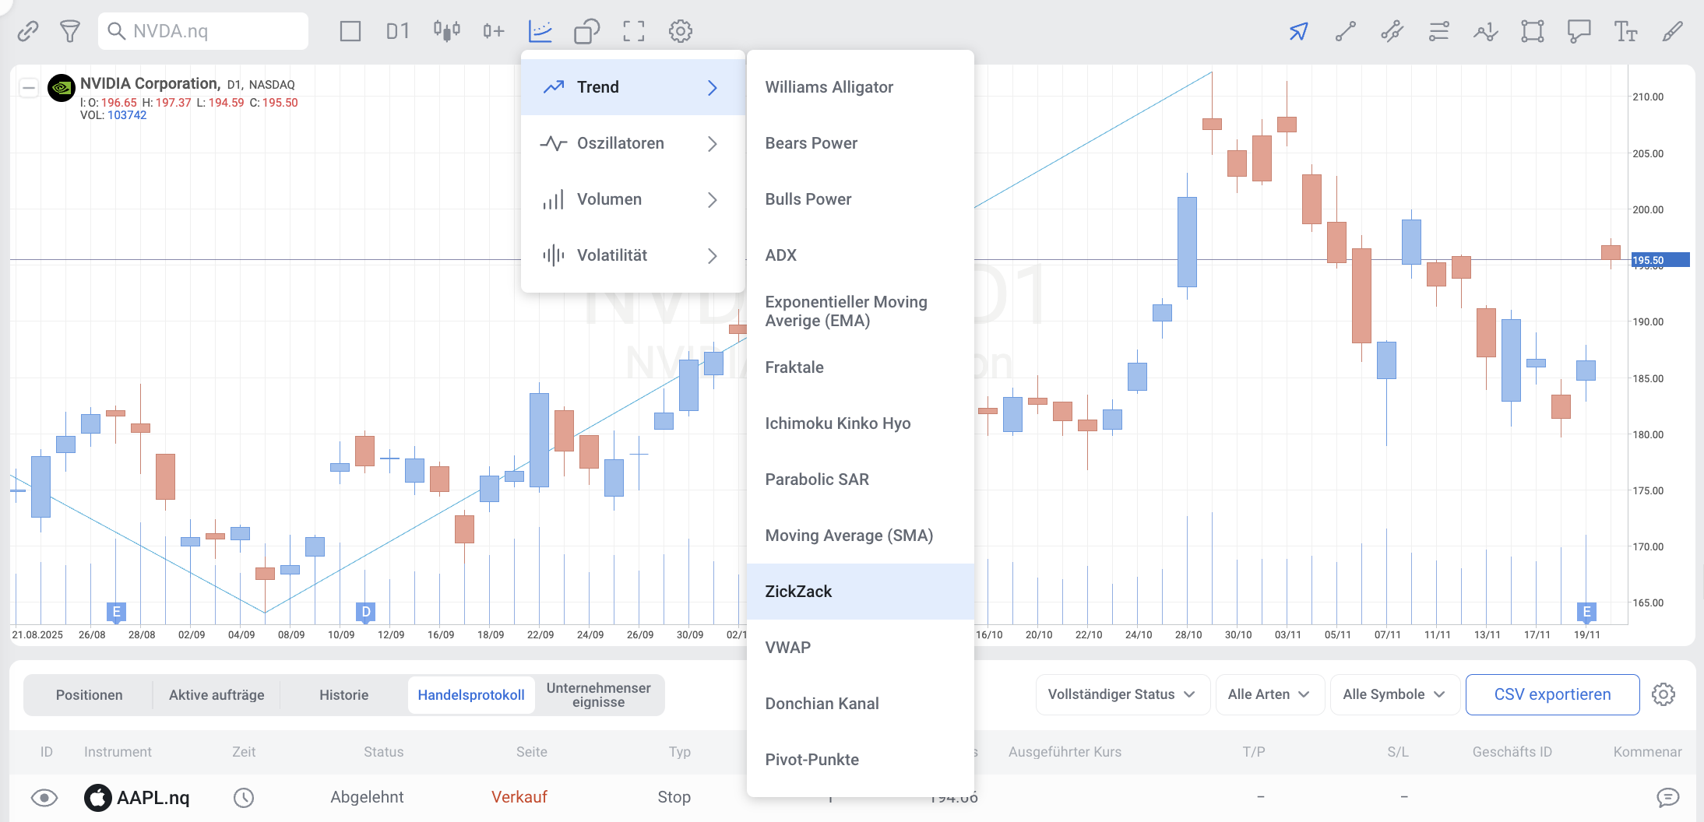This screenshot has width=1704, height=822.
Task: Add the Fraktale indicator
Action: [x=861, y=367]
